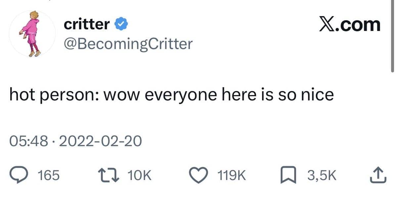The width and height of the screenshot is (397, 208).
Task: View the 165 replies count
Action: point(49,176)
